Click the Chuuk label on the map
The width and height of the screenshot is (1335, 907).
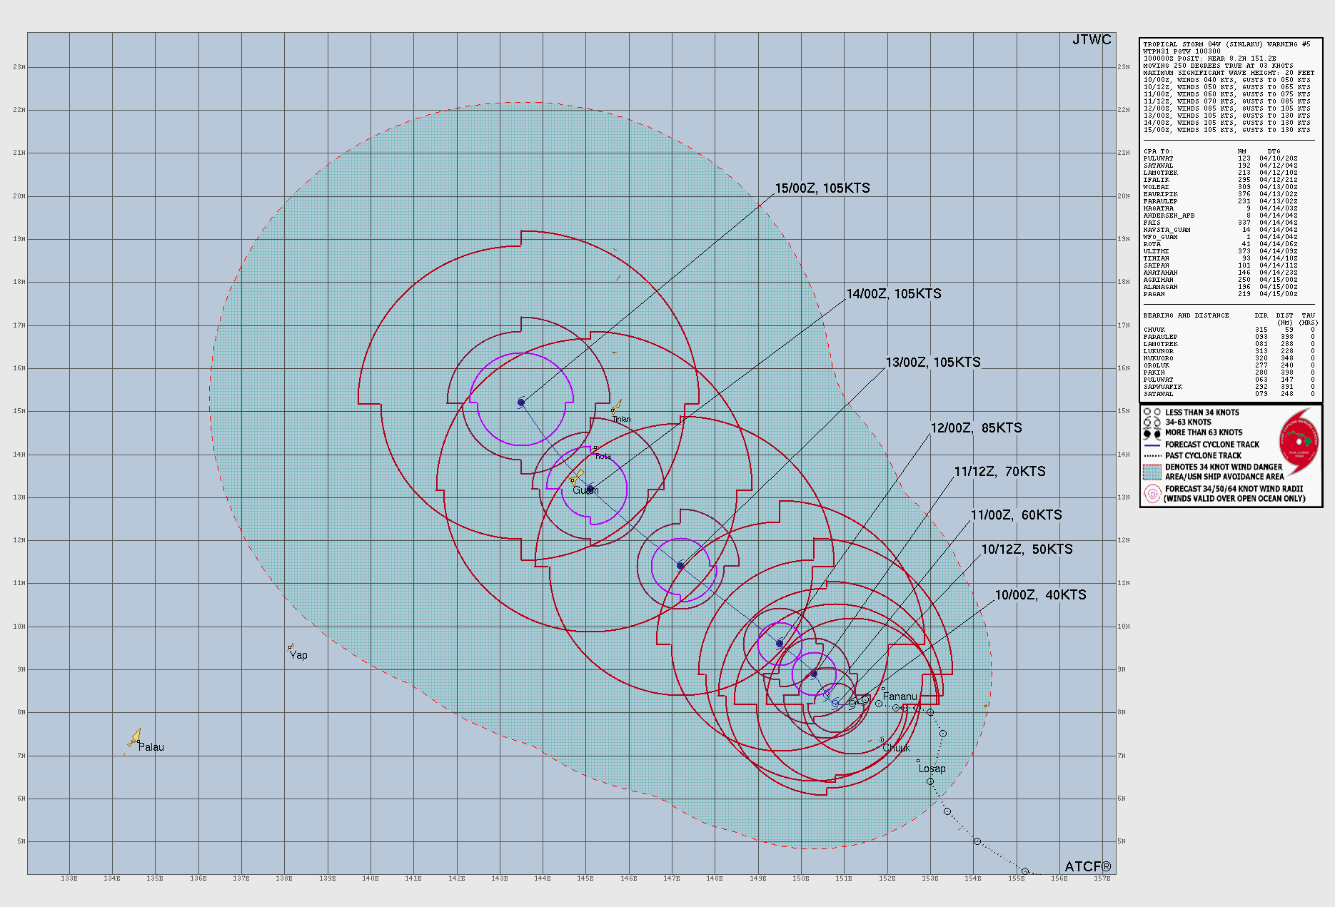pyautogui.click(x=896, y=748)
